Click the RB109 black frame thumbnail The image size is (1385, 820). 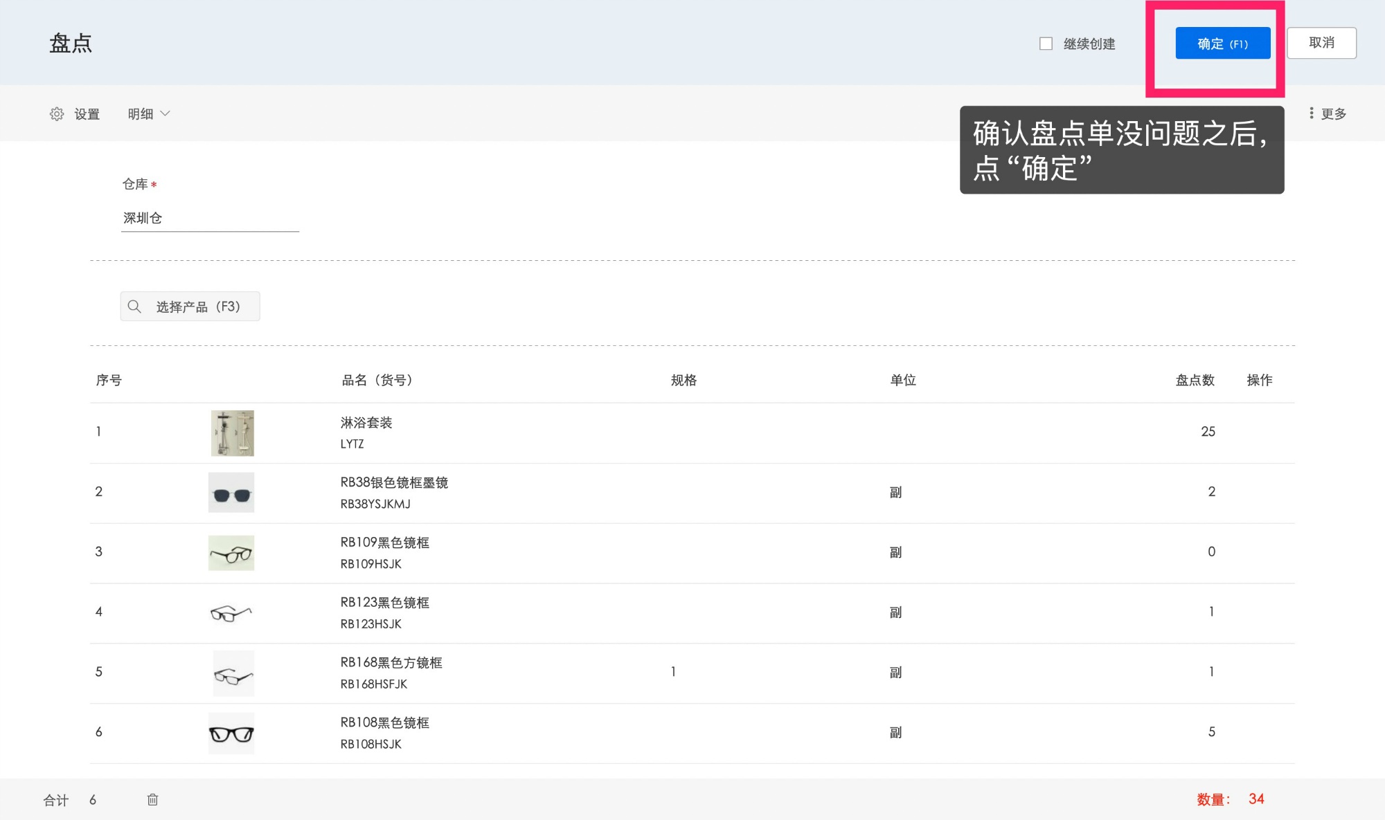coord(231,553)
